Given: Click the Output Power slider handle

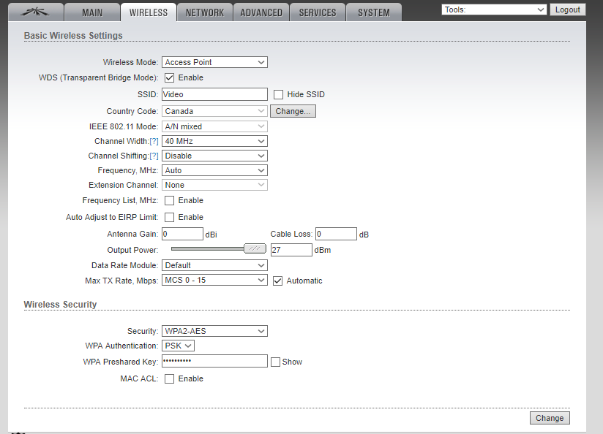Looking at the screenshot, I should pos(255,249).
